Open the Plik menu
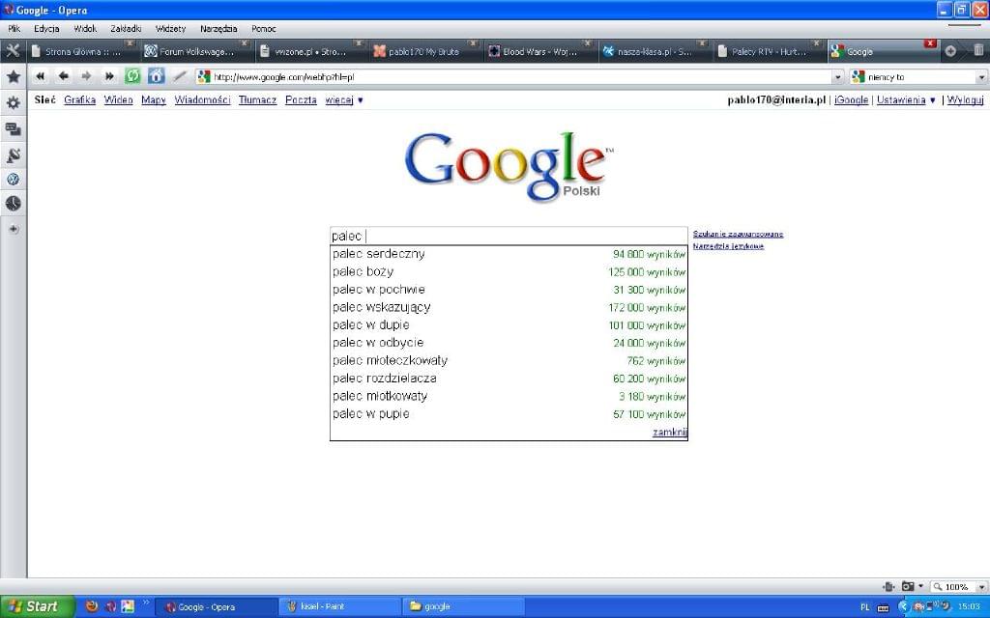Image resolution: width=990 pixels, height=618 pixels. (x=14, y=28)
